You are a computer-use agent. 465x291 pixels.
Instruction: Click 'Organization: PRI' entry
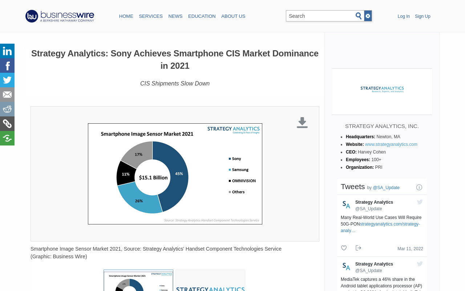point(364,167)
